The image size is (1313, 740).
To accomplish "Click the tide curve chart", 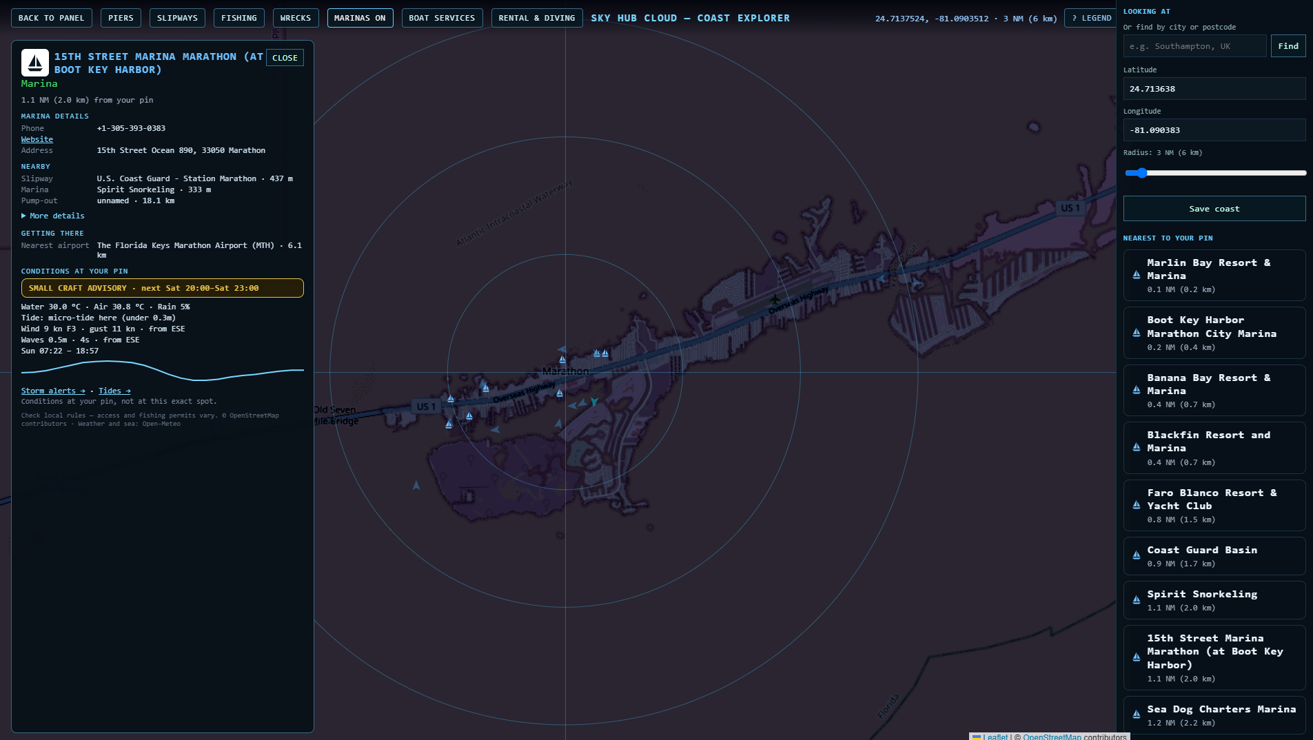I will click(x=163, y=370).
